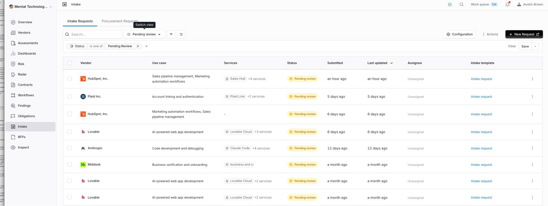Open Intake request link for Anthropic
This screenshot has width=548, height=206.
click(481, 148)
